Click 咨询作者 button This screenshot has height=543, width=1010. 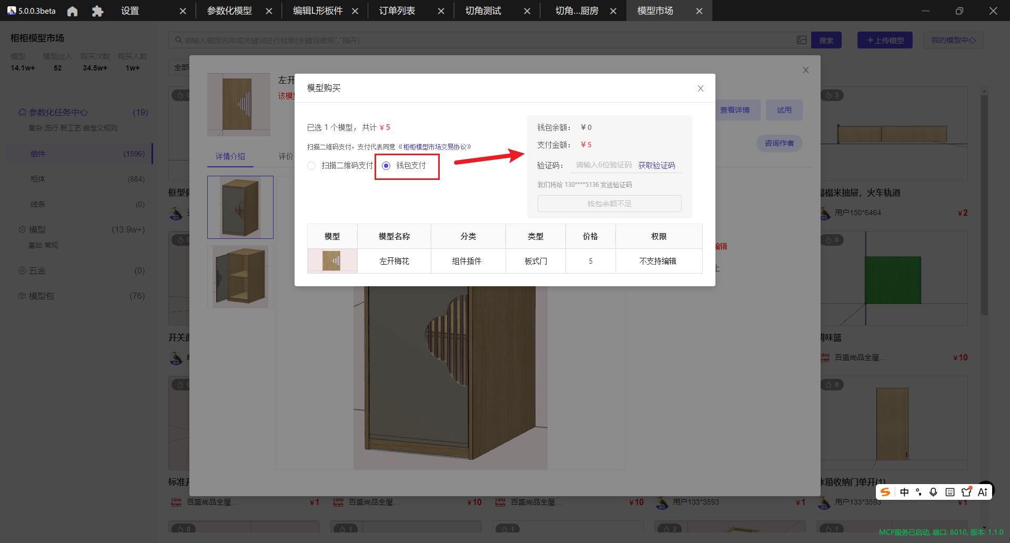click(780, 143)
